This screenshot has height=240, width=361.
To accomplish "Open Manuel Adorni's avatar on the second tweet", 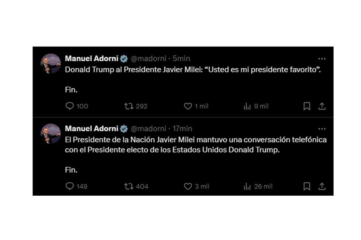I will [51, 134].
